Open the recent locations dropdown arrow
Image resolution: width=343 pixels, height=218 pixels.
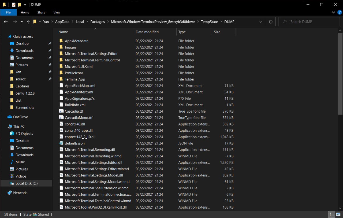(x=22, y=22)
